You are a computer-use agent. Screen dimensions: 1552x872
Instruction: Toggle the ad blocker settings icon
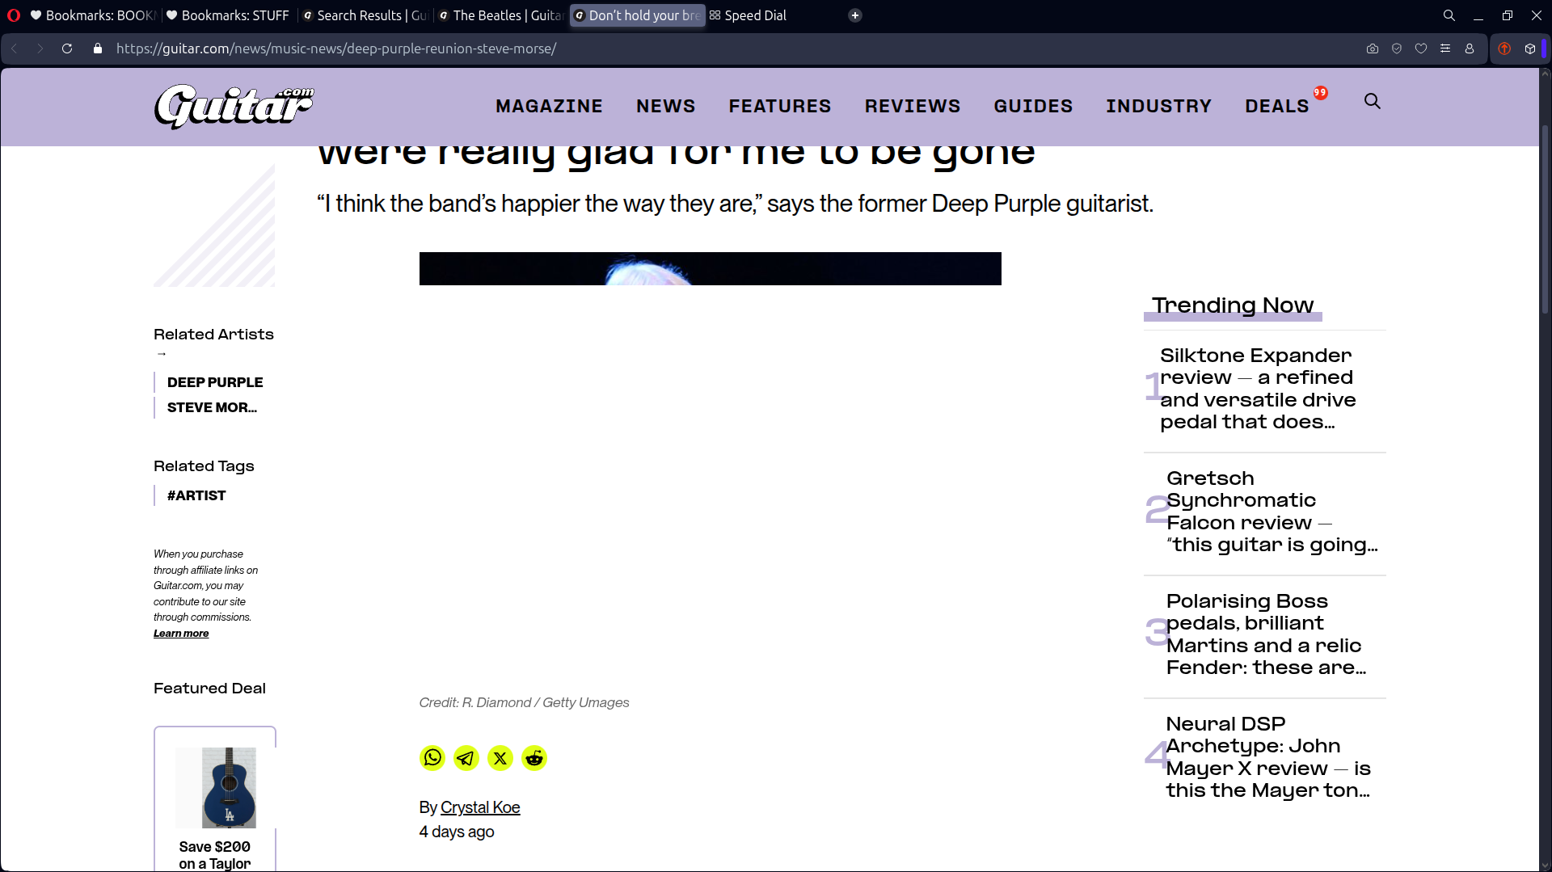(x=1445, y=48)
